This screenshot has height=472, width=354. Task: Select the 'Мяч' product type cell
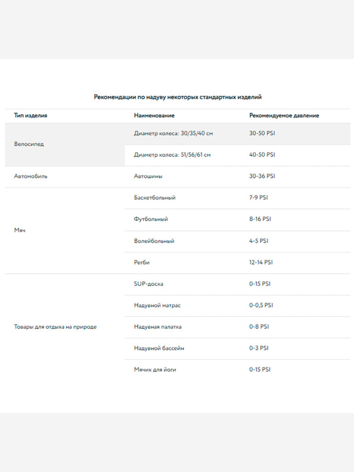tap(20, 230)
